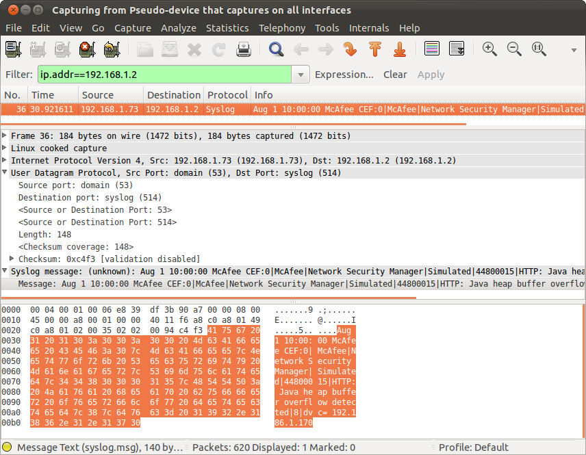Stop the running live capture

(x=87, y=49)
